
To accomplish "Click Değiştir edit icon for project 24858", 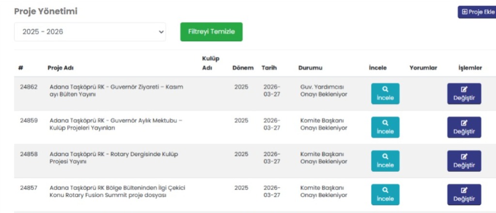I will [x=464, y=157].
